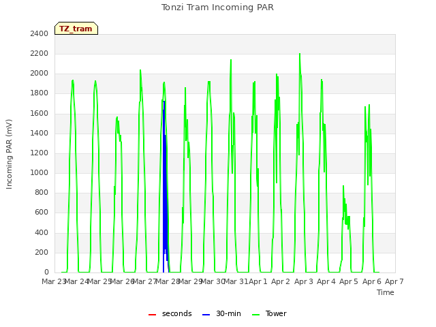The height and width of the screenshot is (327, 436).
Task: Click the y-axis value 1400
Action: coord(40,134)
